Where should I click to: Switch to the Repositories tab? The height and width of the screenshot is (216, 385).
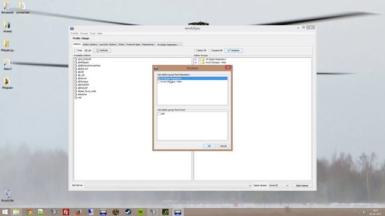(148, 44)
